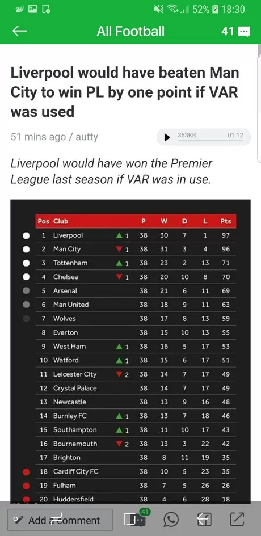Tap the article headline text
This screenshot has width=261, height=536.
pyautogui.click(x=124, y=92)
